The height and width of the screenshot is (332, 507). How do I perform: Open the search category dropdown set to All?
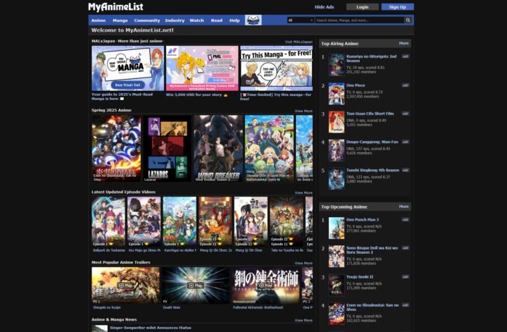click(301, 20)
